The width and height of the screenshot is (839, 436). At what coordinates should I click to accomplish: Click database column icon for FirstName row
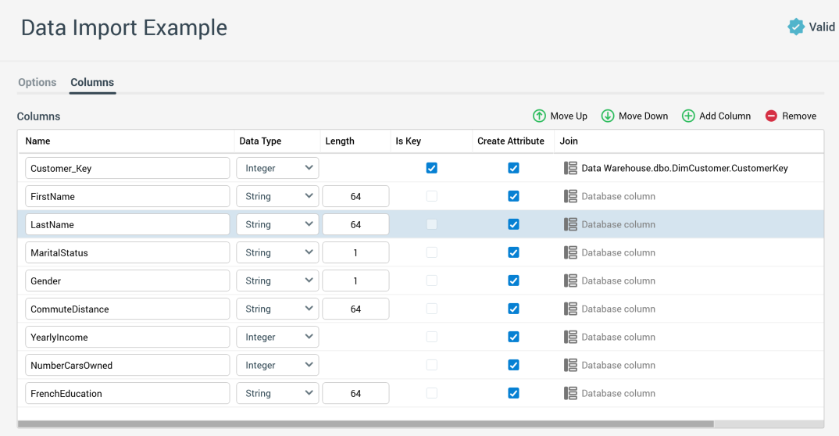point(571,196)
